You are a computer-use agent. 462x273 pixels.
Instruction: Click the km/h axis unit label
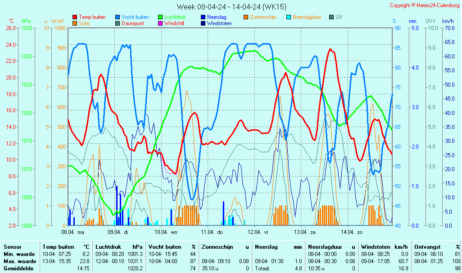click(x=448, y=21)
